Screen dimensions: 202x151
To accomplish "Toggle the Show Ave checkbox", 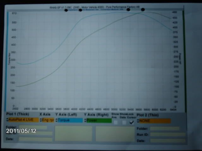I will coord(116,122).
